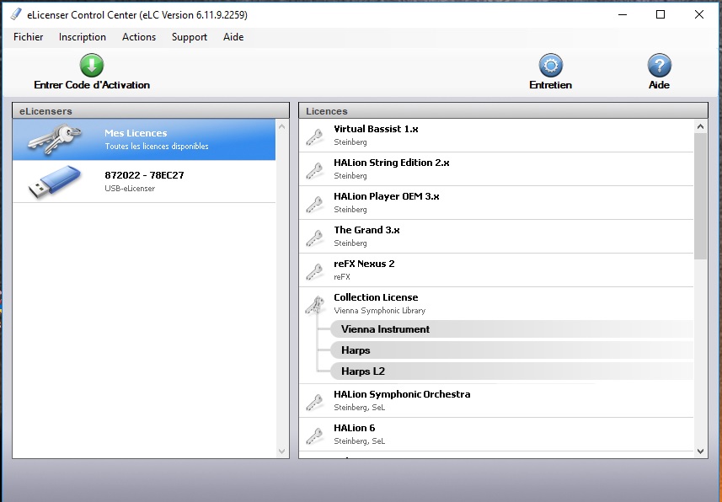This screenshot has height=502, width=722.
Task: Click the Aide toolbar label
Action: [x=660, y=85]
